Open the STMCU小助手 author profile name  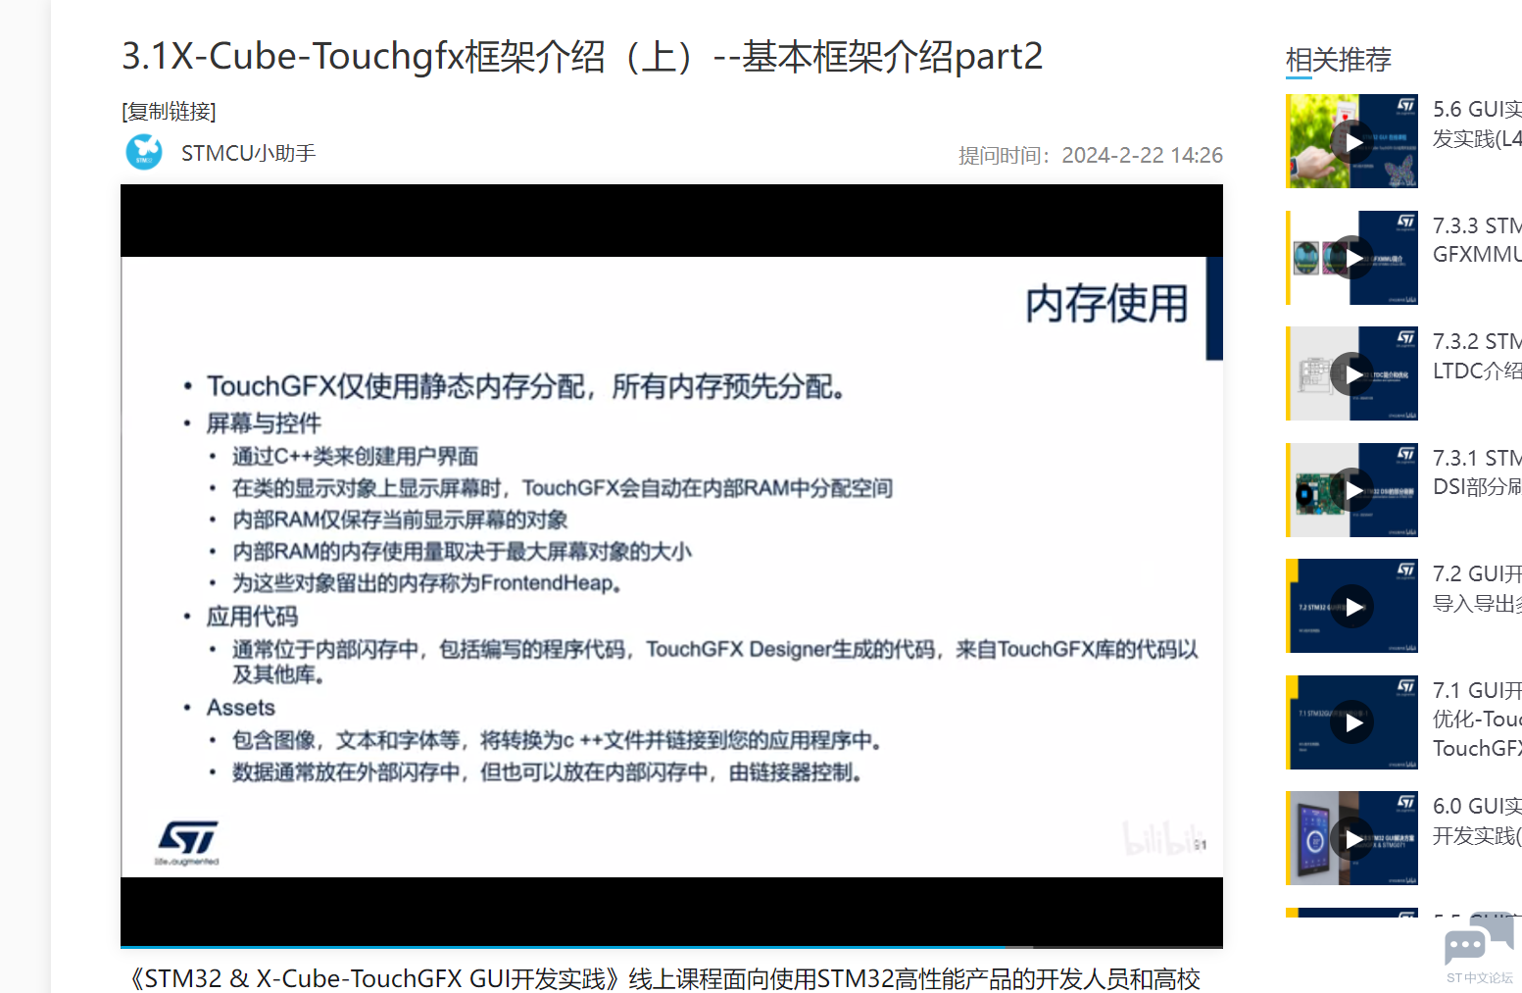(249, 153)
